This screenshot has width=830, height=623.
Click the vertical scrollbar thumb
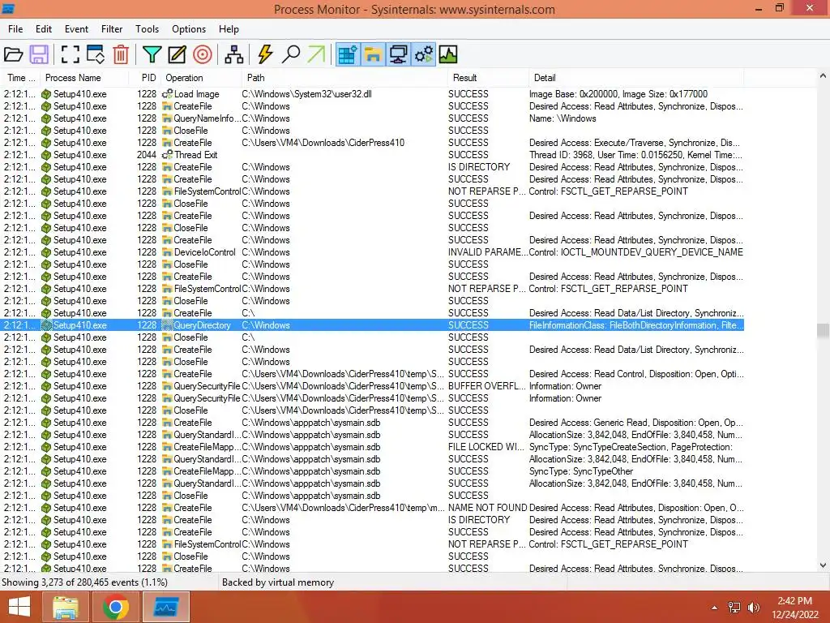tap(823, 330)
